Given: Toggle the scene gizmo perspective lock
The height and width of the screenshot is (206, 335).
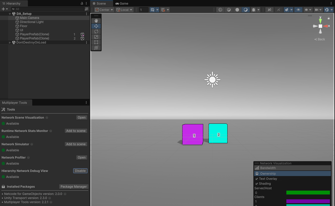Looking at the screenshot, I should tap(329, 18).
